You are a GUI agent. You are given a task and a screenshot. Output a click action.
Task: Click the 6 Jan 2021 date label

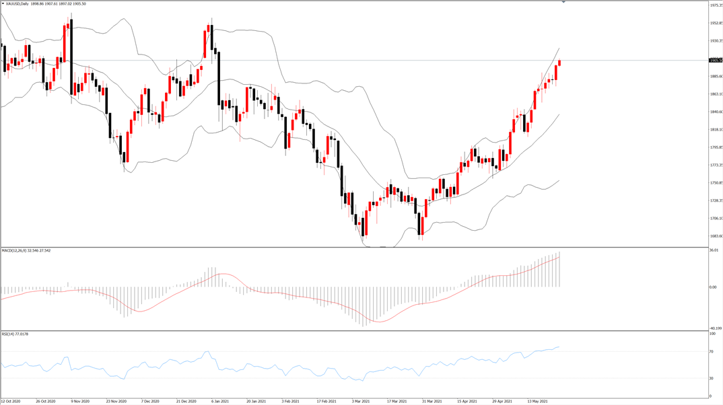point(219,402)
